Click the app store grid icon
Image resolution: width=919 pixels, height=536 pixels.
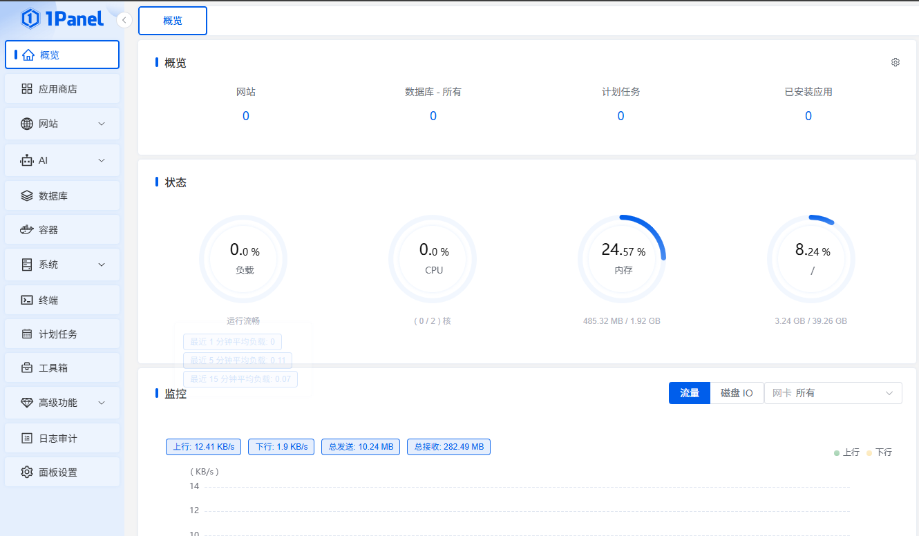27,89
